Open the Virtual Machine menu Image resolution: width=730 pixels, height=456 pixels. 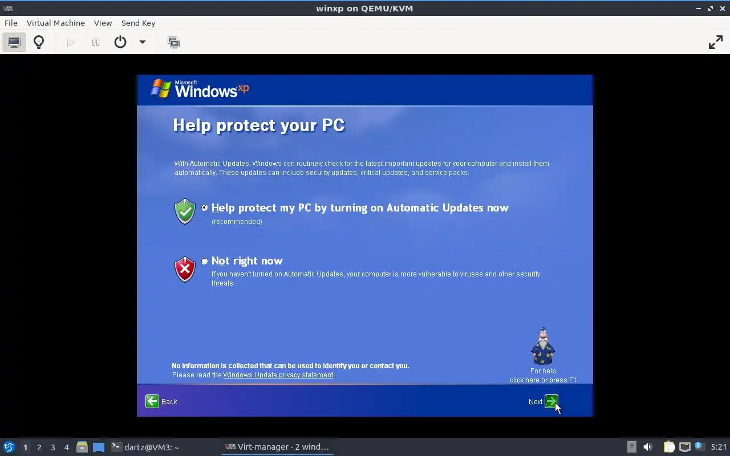click(56, 23)
